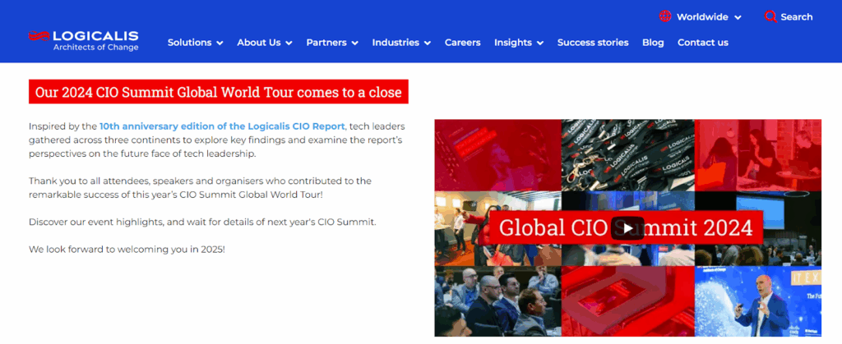Expand the Worldwide region chevron
Screen dimensions: 842x344
click(x=738, y=18)
